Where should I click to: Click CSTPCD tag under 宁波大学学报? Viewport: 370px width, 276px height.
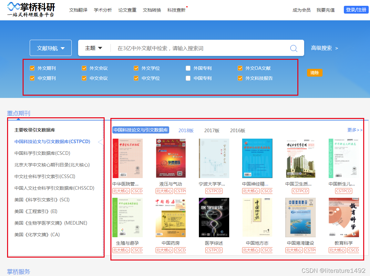pos(214,191)
